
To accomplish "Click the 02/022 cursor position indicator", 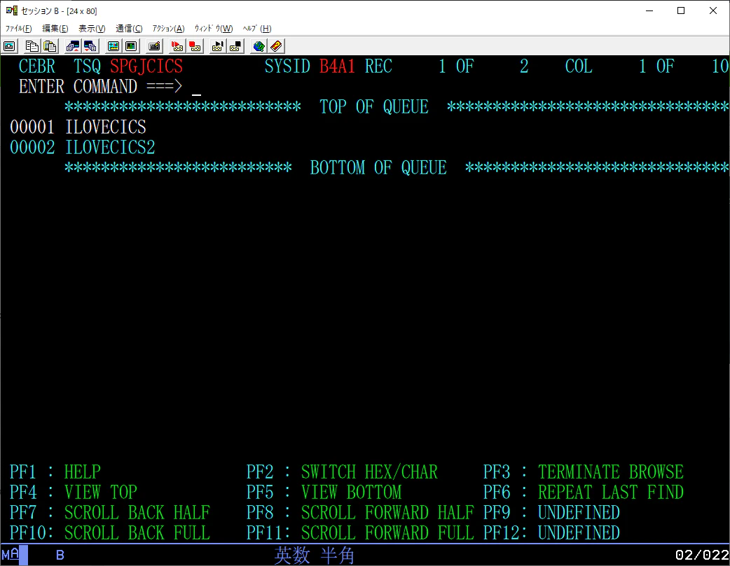I will [x=702, y=555].
